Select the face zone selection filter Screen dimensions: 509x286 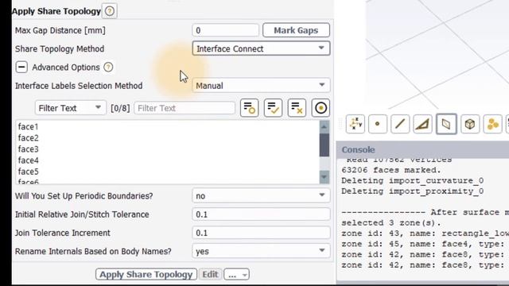click(x=446, y=124)
